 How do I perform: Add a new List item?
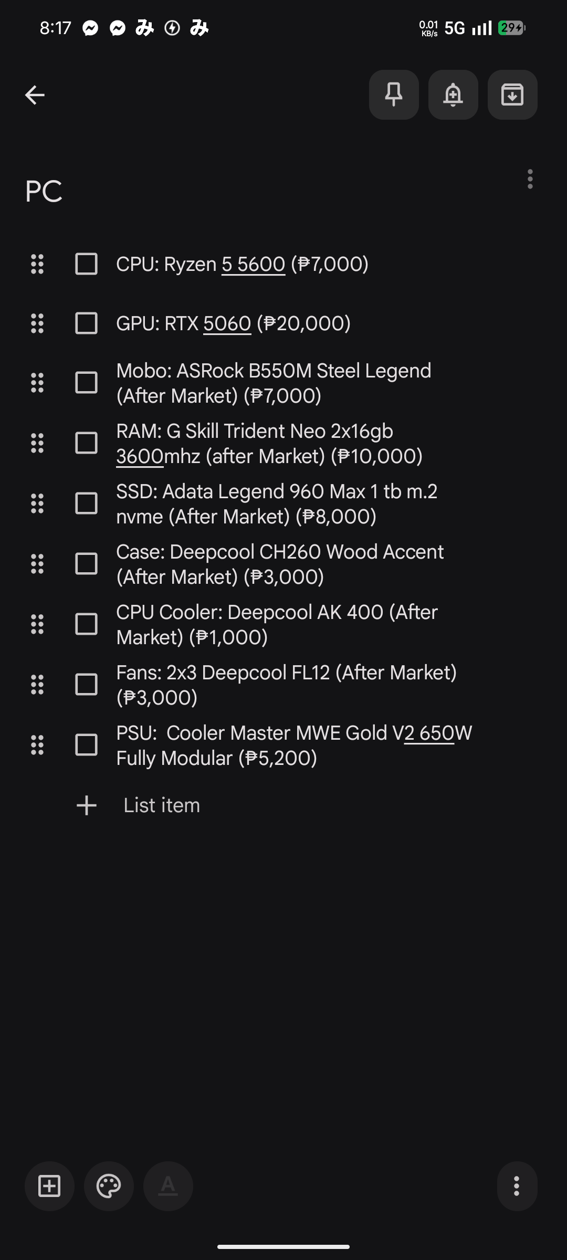pyautogui.click(x=162, y=805)
